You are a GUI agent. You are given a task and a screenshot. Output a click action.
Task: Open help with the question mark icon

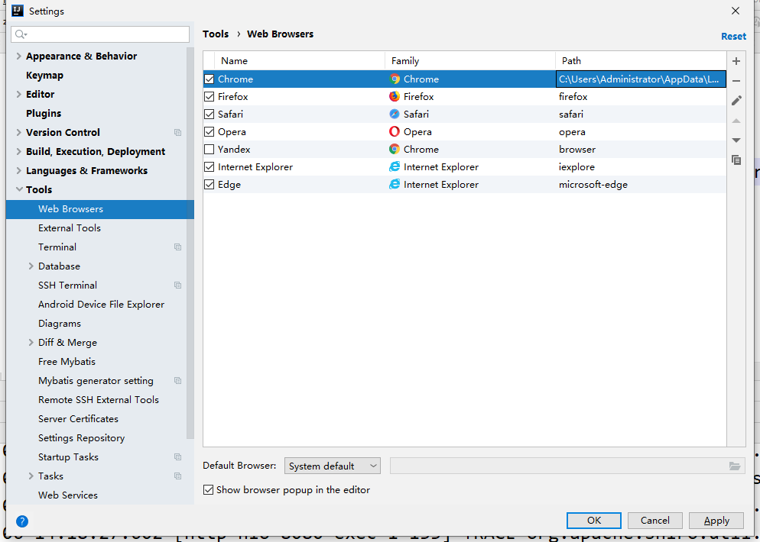pos(21,521)
